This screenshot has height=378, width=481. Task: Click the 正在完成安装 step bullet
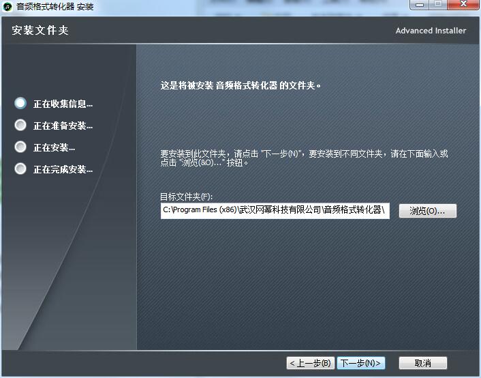coord(20,169)
